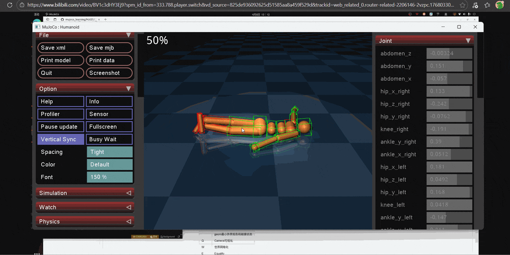Change the Color Default selector
Image resolution: width=510 pixels, height=255 pixels.
click(110, 164)
